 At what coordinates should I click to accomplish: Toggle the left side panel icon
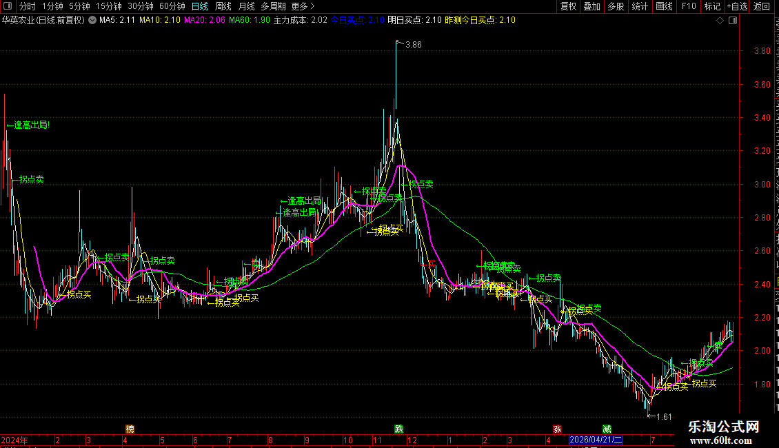pos(8,6)
